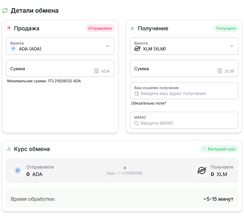
Task: Click the Получаете green badge
Action: pos(226,28)
